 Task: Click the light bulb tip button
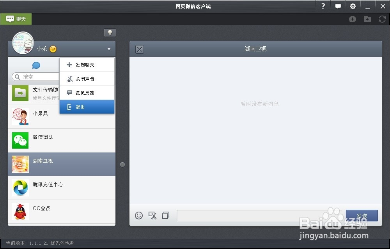tap(110, 33)
